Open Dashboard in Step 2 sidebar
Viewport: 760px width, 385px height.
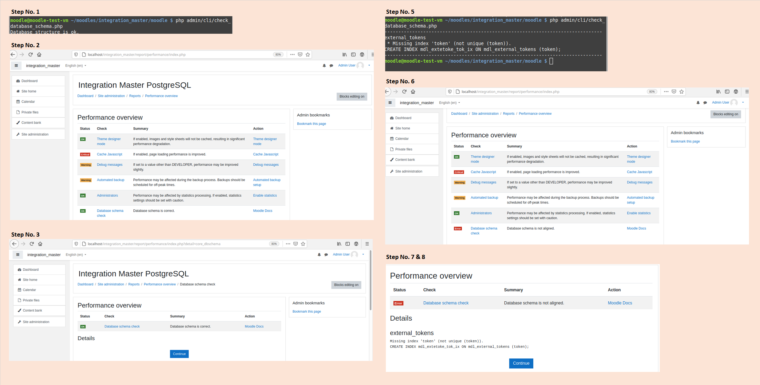click(38, 81)
